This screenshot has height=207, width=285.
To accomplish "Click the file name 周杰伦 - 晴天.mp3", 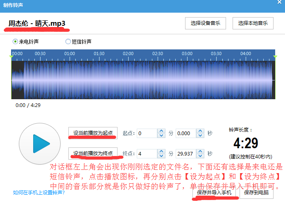I will [x=37, y=24].
